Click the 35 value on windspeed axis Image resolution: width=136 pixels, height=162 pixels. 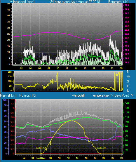click(8, 22)
